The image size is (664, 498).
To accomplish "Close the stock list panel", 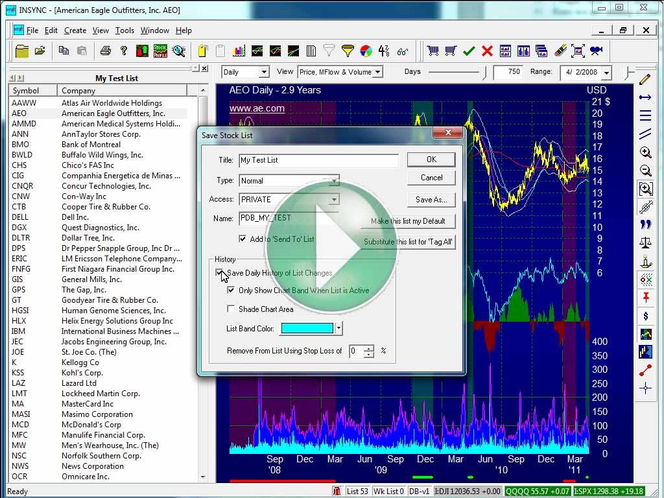I will [x=204, y=68].
